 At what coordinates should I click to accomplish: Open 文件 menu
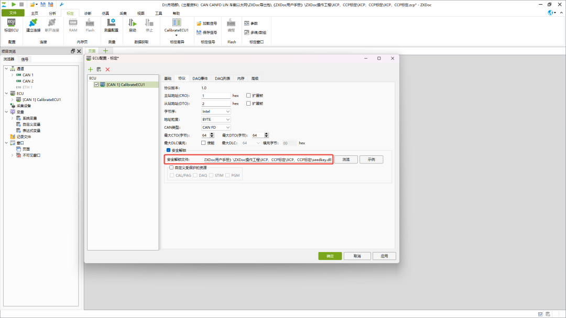13,13
